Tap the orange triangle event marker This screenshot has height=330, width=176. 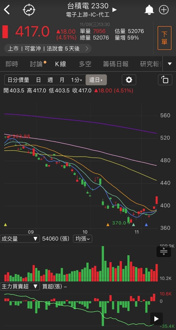[x=108, y=225]
